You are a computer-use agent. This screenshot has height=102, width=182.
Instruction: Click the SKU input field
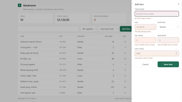145,27
